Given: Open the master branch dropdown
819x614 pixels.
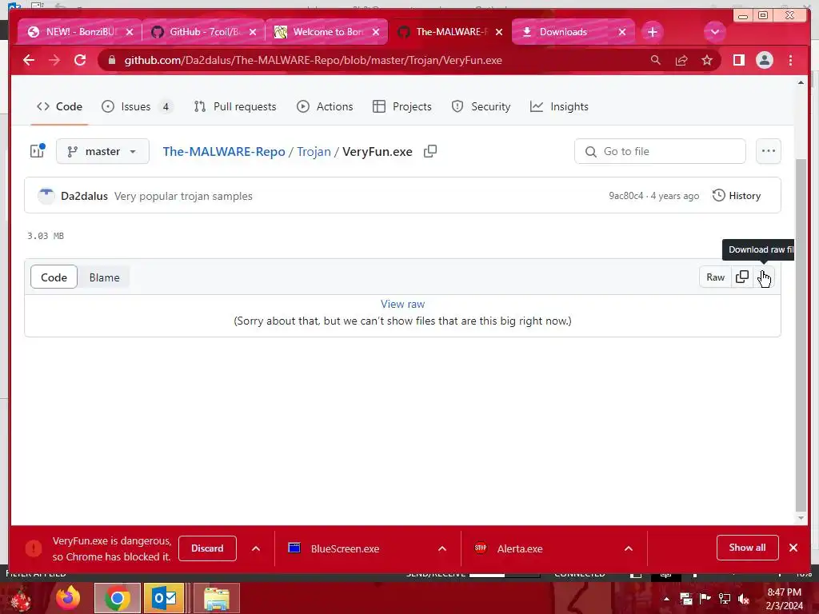Looking at the screenshot, I should pos(103,151).
